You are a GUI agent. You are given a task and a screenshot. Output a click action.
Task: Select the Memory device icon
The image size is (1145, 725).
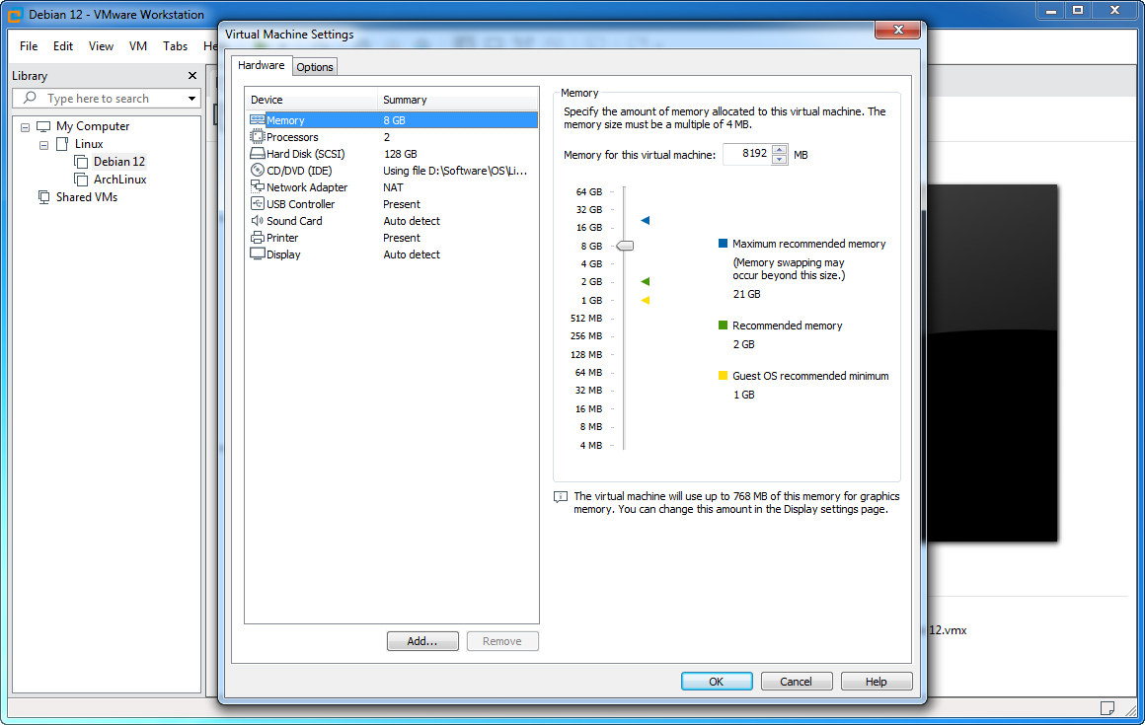(257, 119)
